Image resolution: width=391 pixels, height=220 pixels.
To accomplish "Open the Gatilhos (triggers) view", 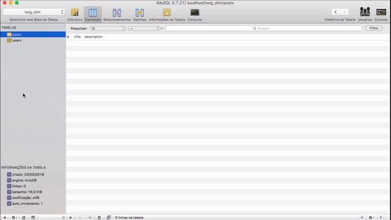I will point(139,15).
